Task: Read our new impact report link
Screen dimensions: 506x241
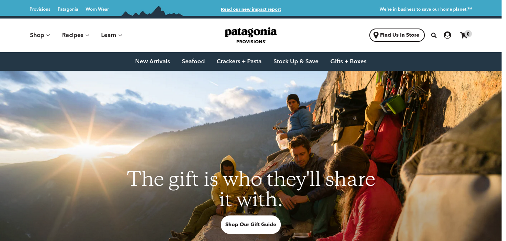Action: 251,9
